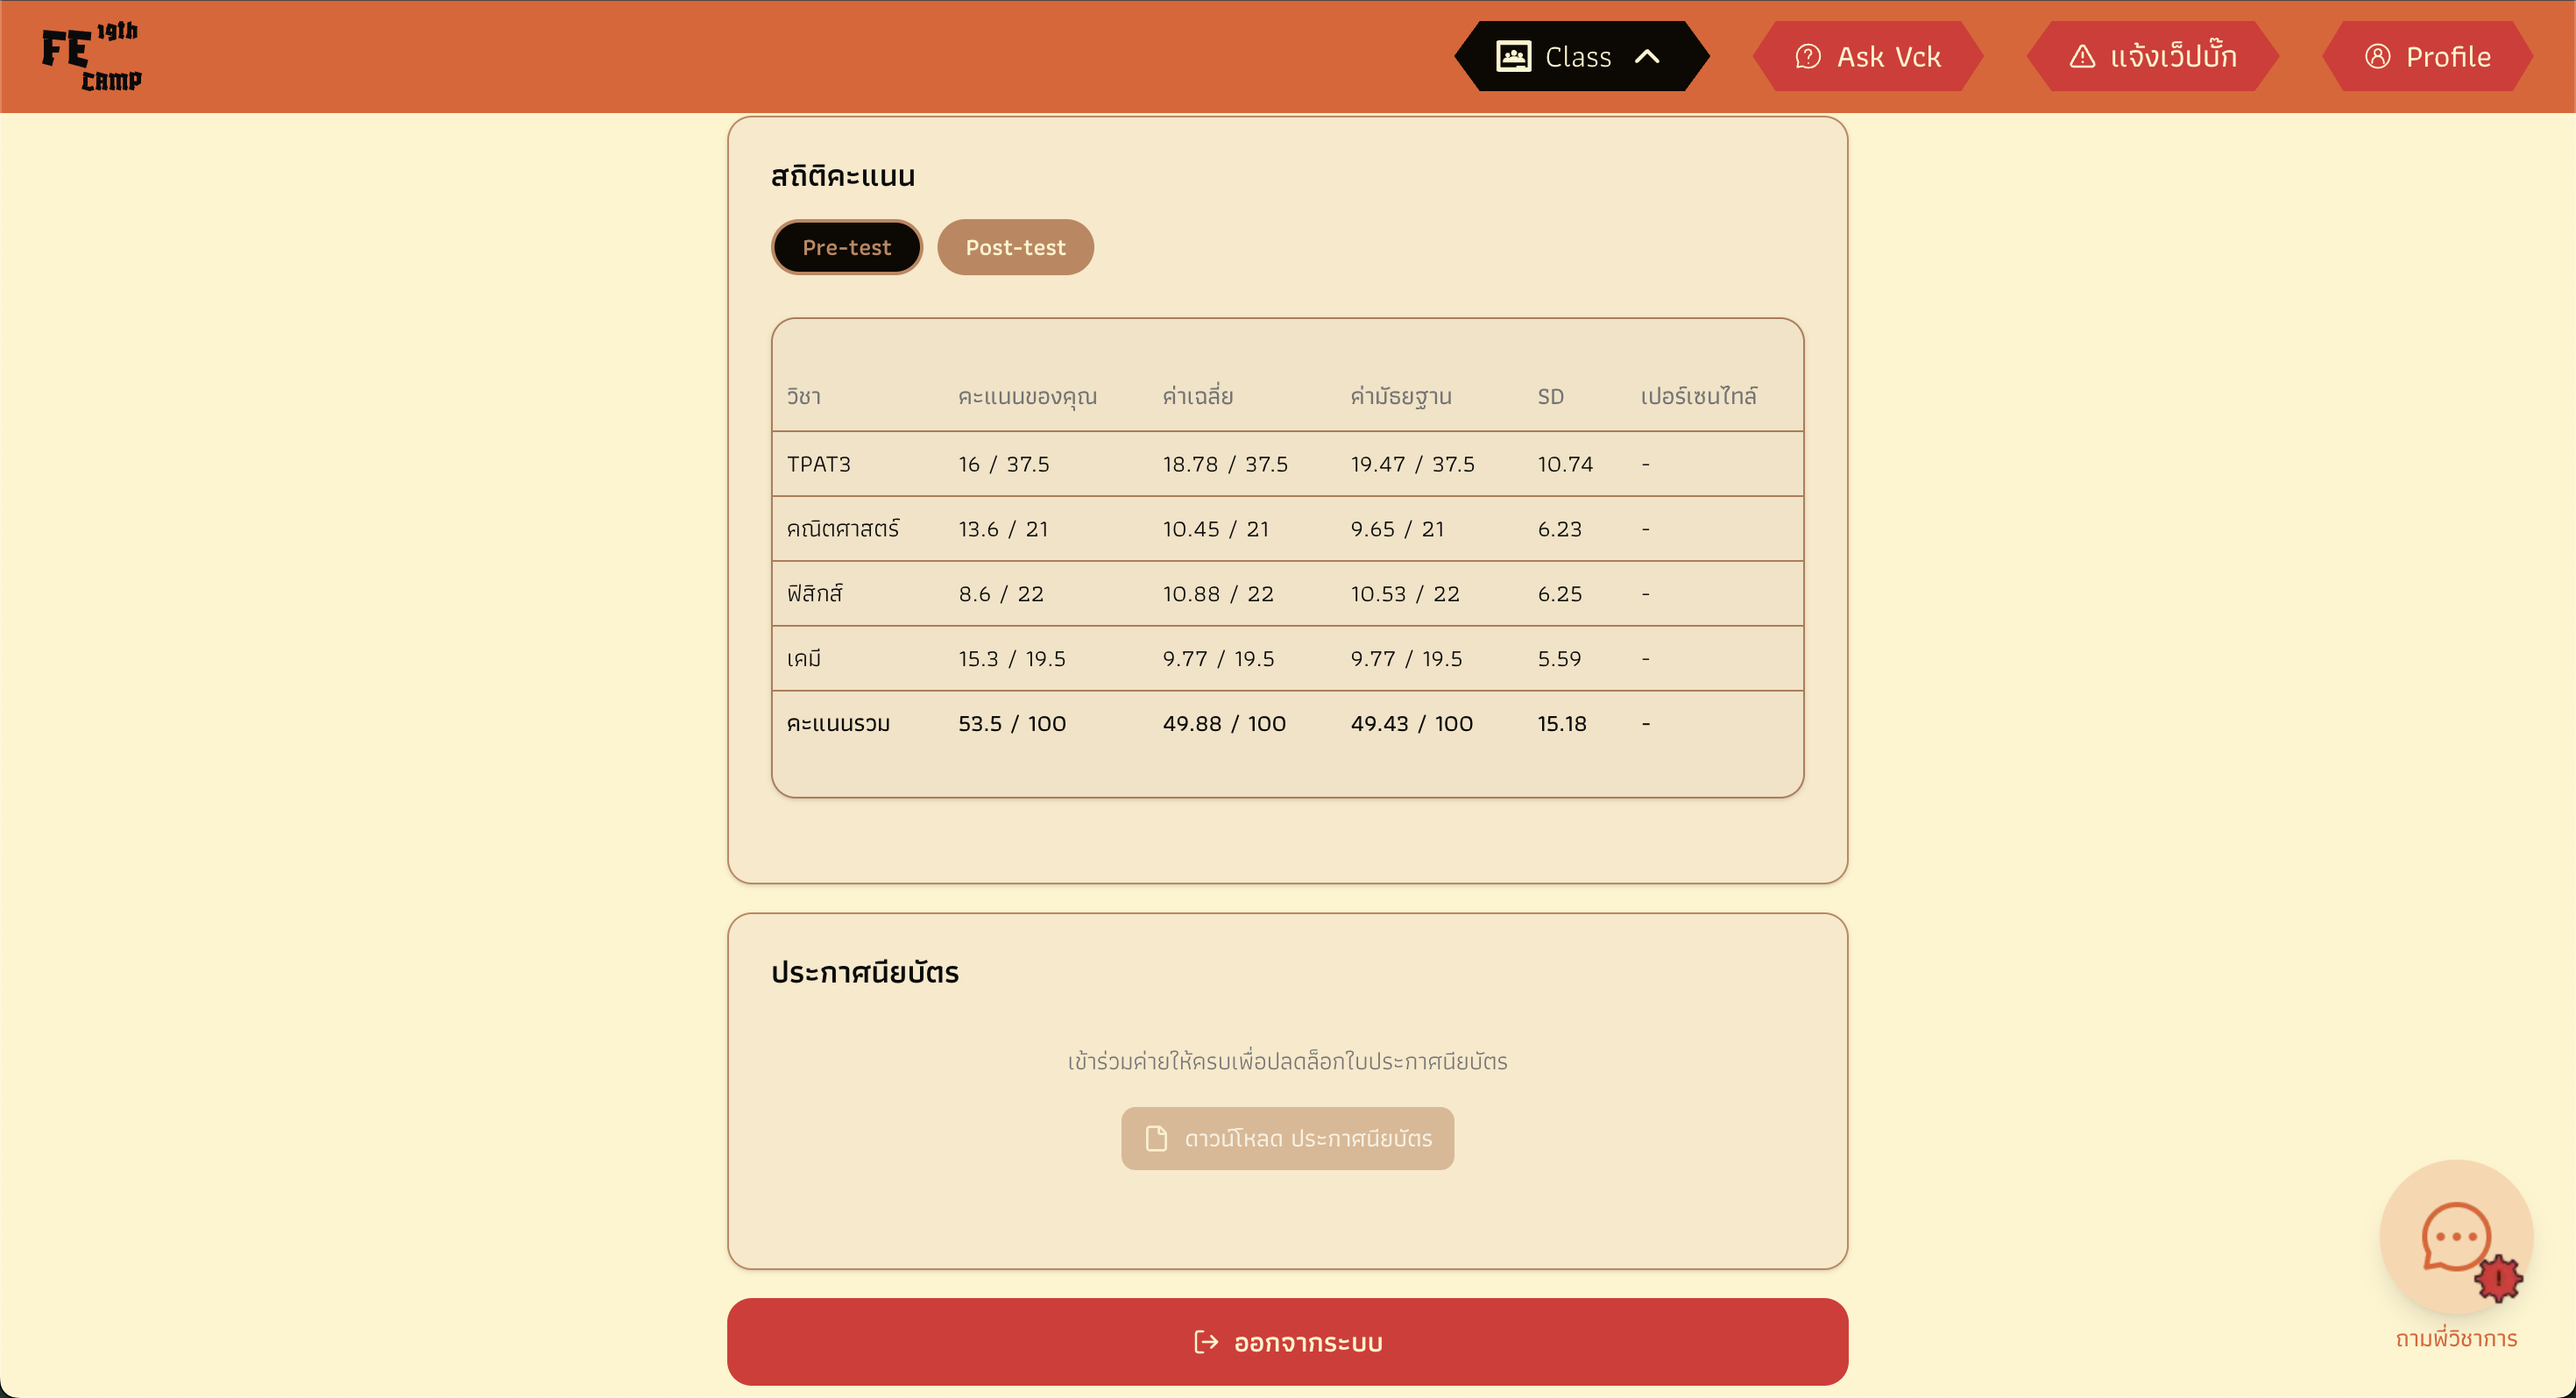Click SD value 15.18
Screen dimensions: 2576x1398
click(1562, 724)
